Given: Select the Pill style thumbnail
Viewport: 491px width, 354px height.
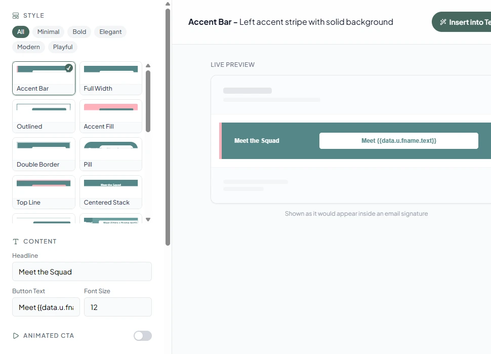Looking at the screenshot, I should coord(111,154).
